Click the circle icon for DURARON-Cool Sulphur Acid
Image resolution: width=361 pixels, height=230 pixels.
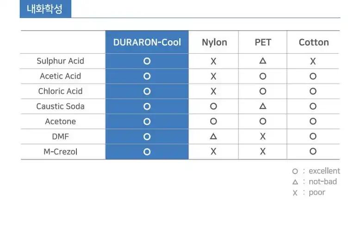tap(147, 61)
